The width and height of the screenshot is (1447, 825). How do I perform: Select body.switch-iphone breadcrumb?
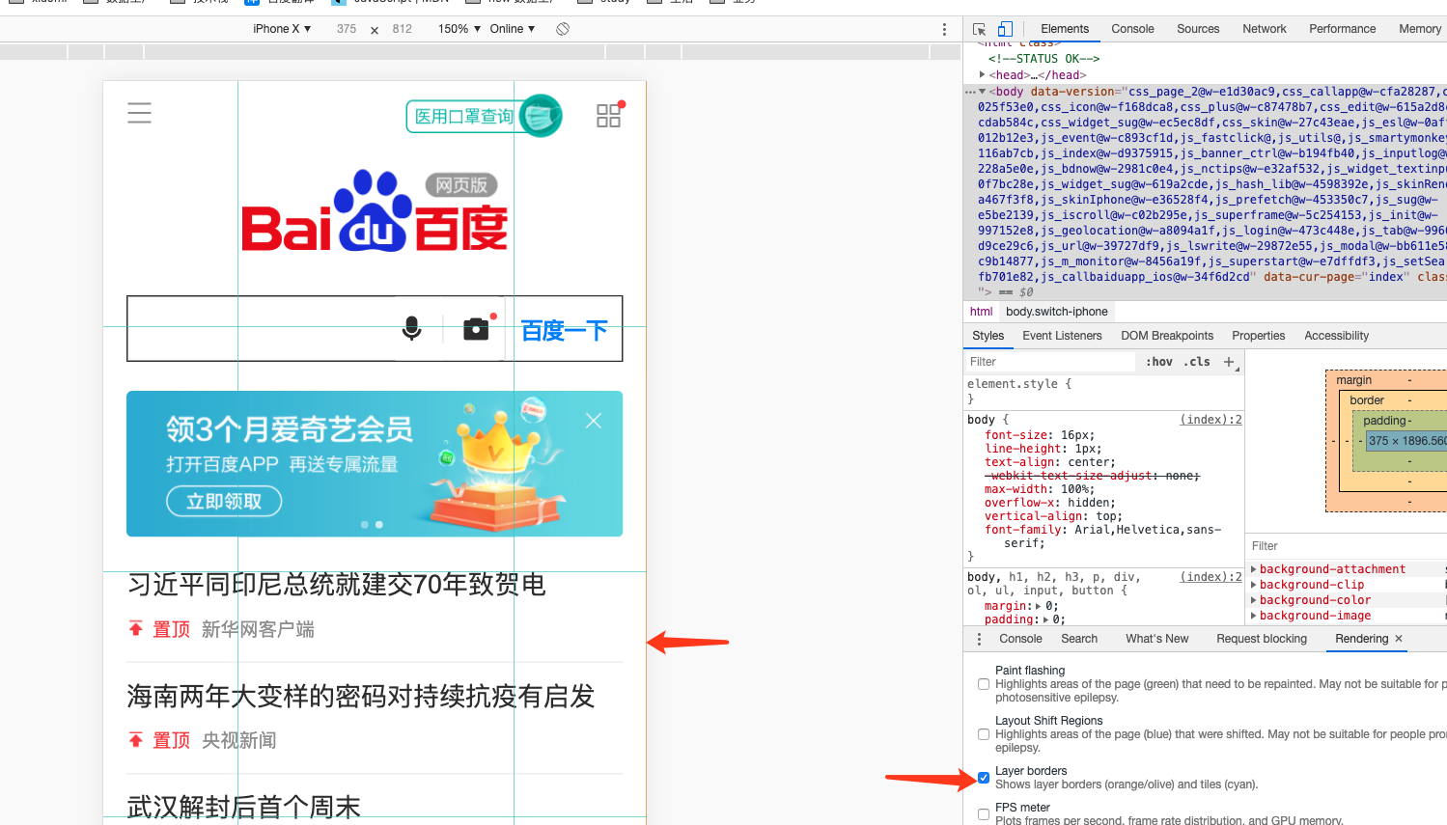click(1057, 312)
